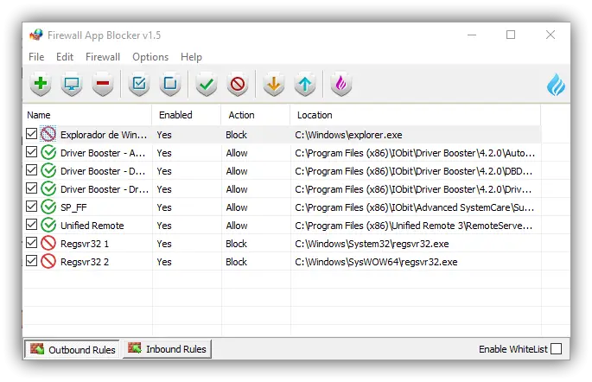Click the allow status icon of Driver Booster - A...

[48, 152]
